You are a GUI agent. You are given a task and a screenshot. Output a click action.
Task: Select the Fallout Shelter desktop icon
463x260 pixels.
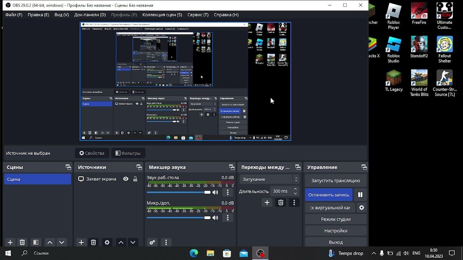(x=445, y=50)
